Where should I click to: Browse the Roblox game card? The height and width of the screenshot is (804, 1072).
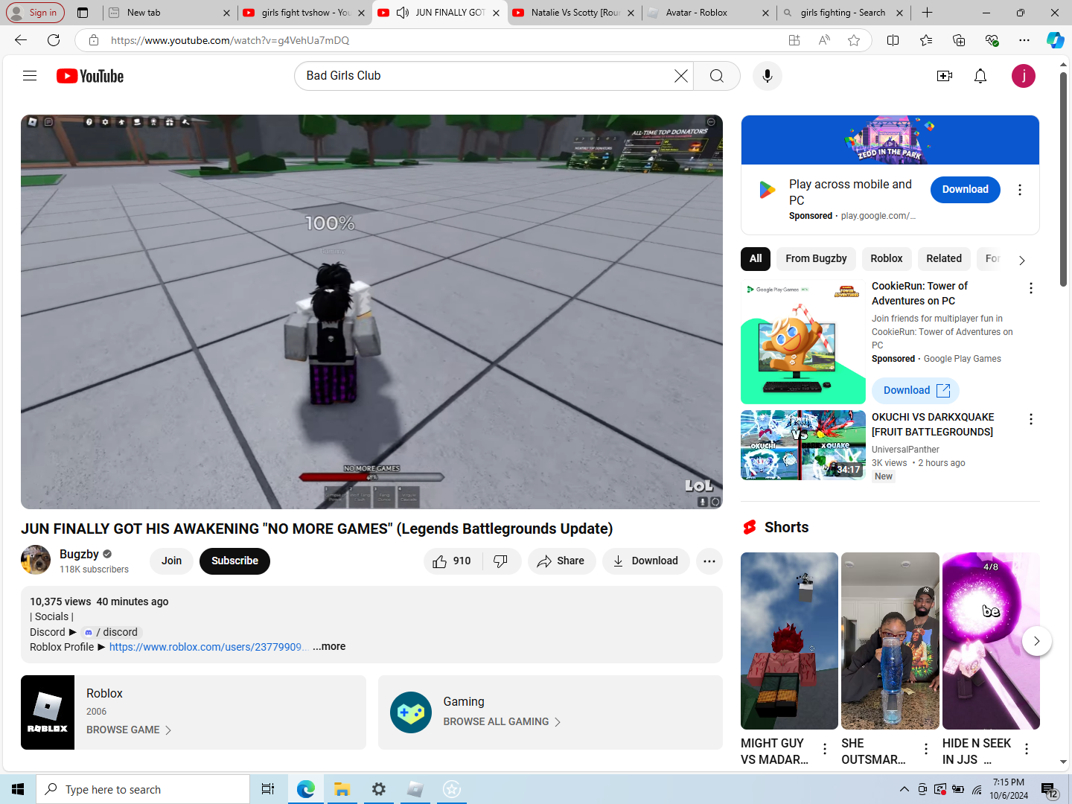click(129, 730)
